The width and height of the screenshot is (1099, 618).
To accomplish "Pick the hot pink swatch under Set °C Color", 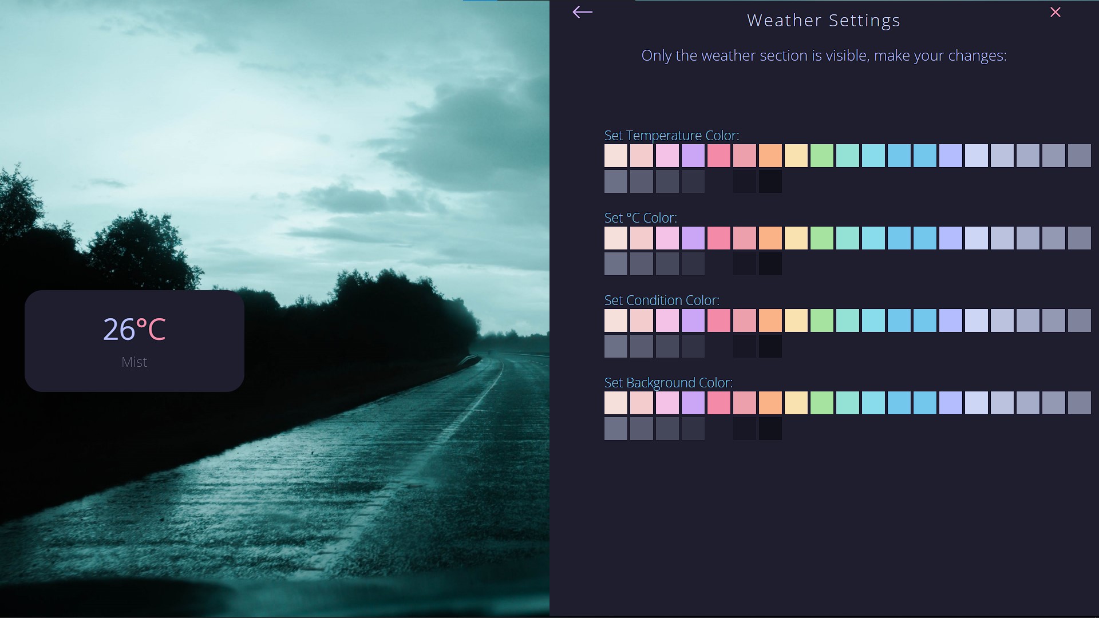I will tap(719, 238).
